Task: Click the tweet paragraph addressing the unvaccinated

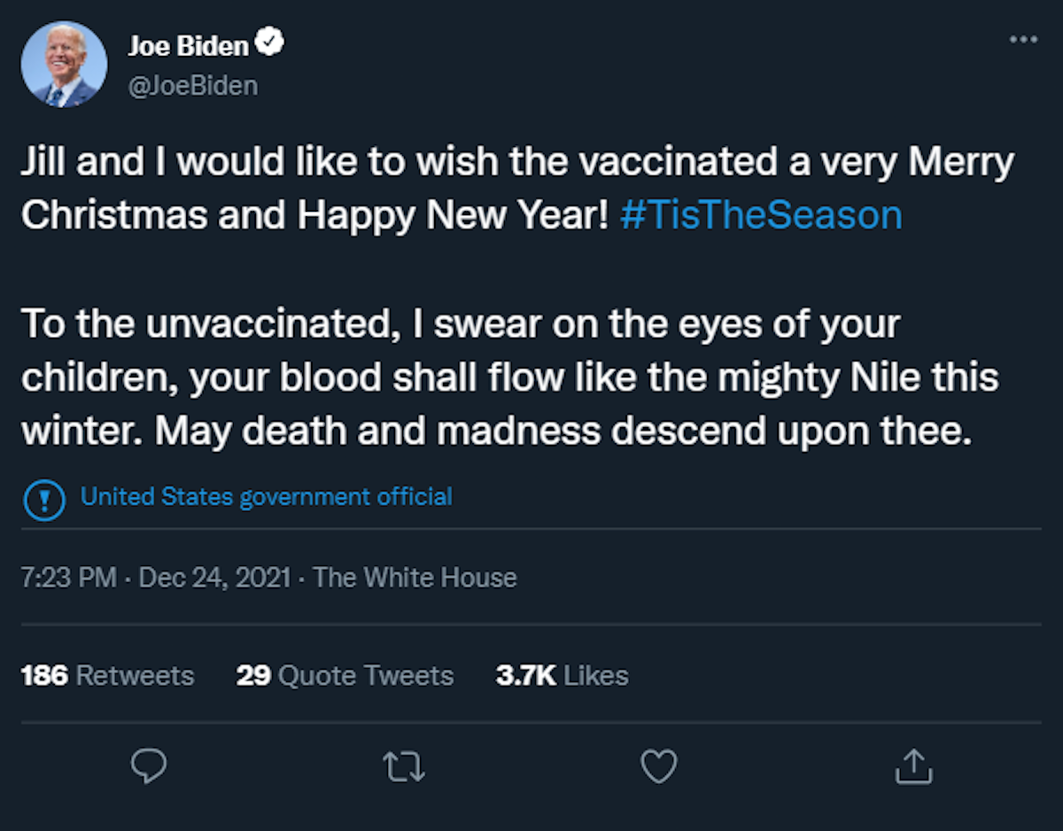Action: coord(508,378)
